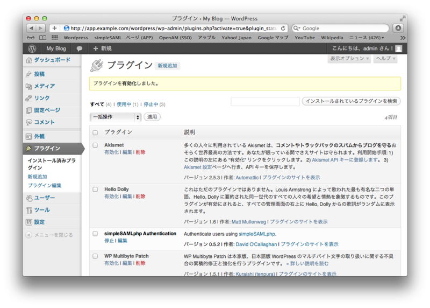Go forward with the browser forward arrow

[x=41, y=28]
